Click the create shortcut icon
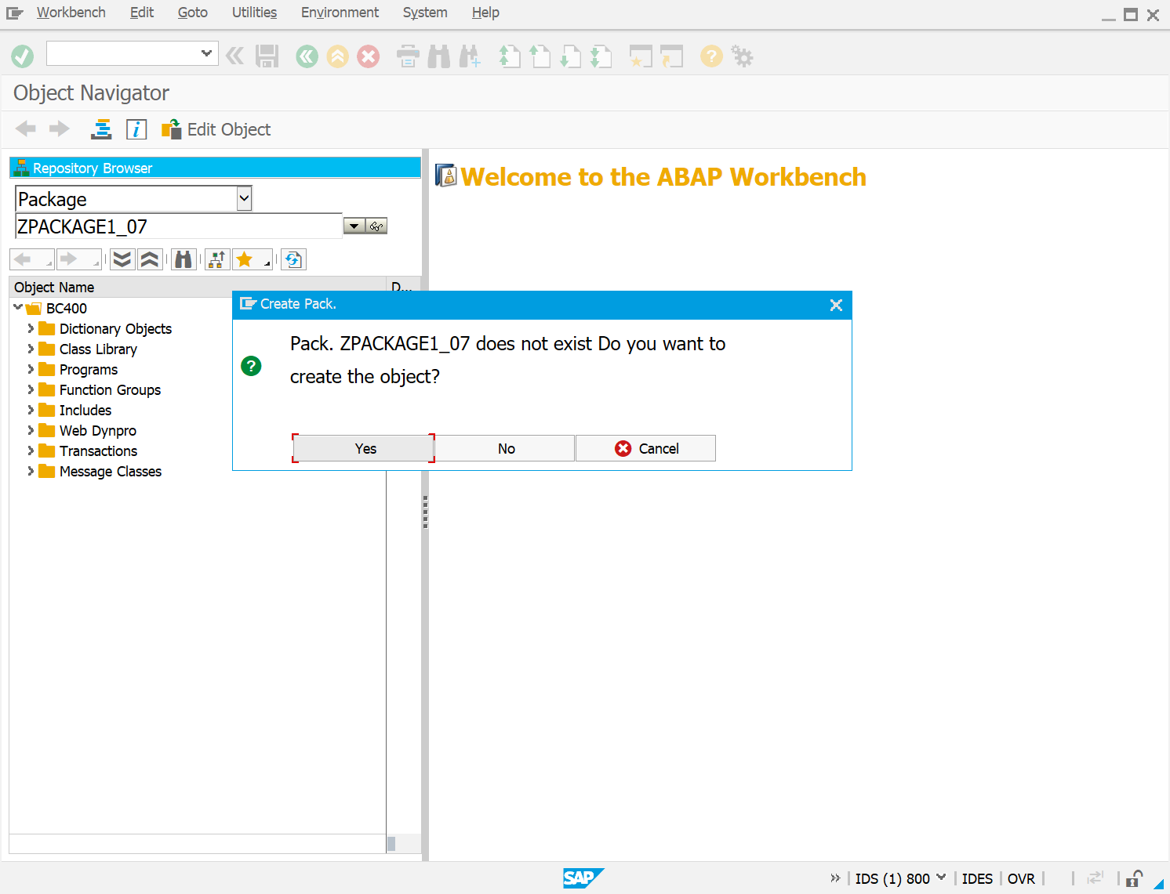1170x894 pixels. pos(672,56)
